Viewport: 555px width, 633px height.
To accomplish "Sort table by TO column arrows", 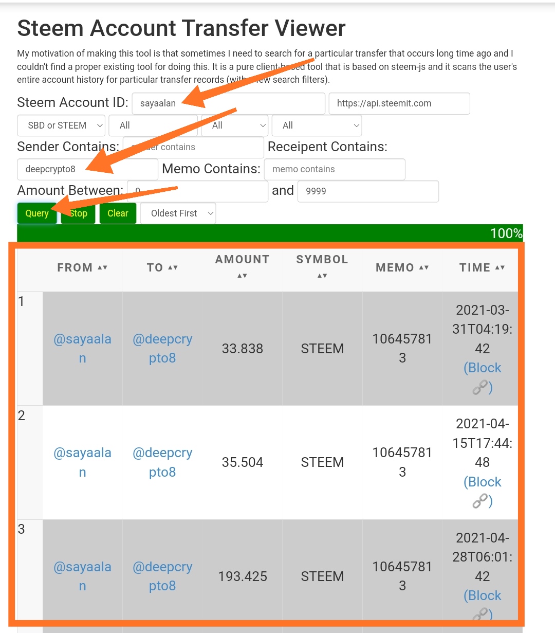I will (173, 267).
